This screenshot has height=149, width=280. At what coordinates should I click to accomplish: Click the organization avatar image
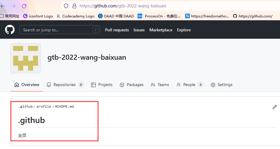click(26, 58)
